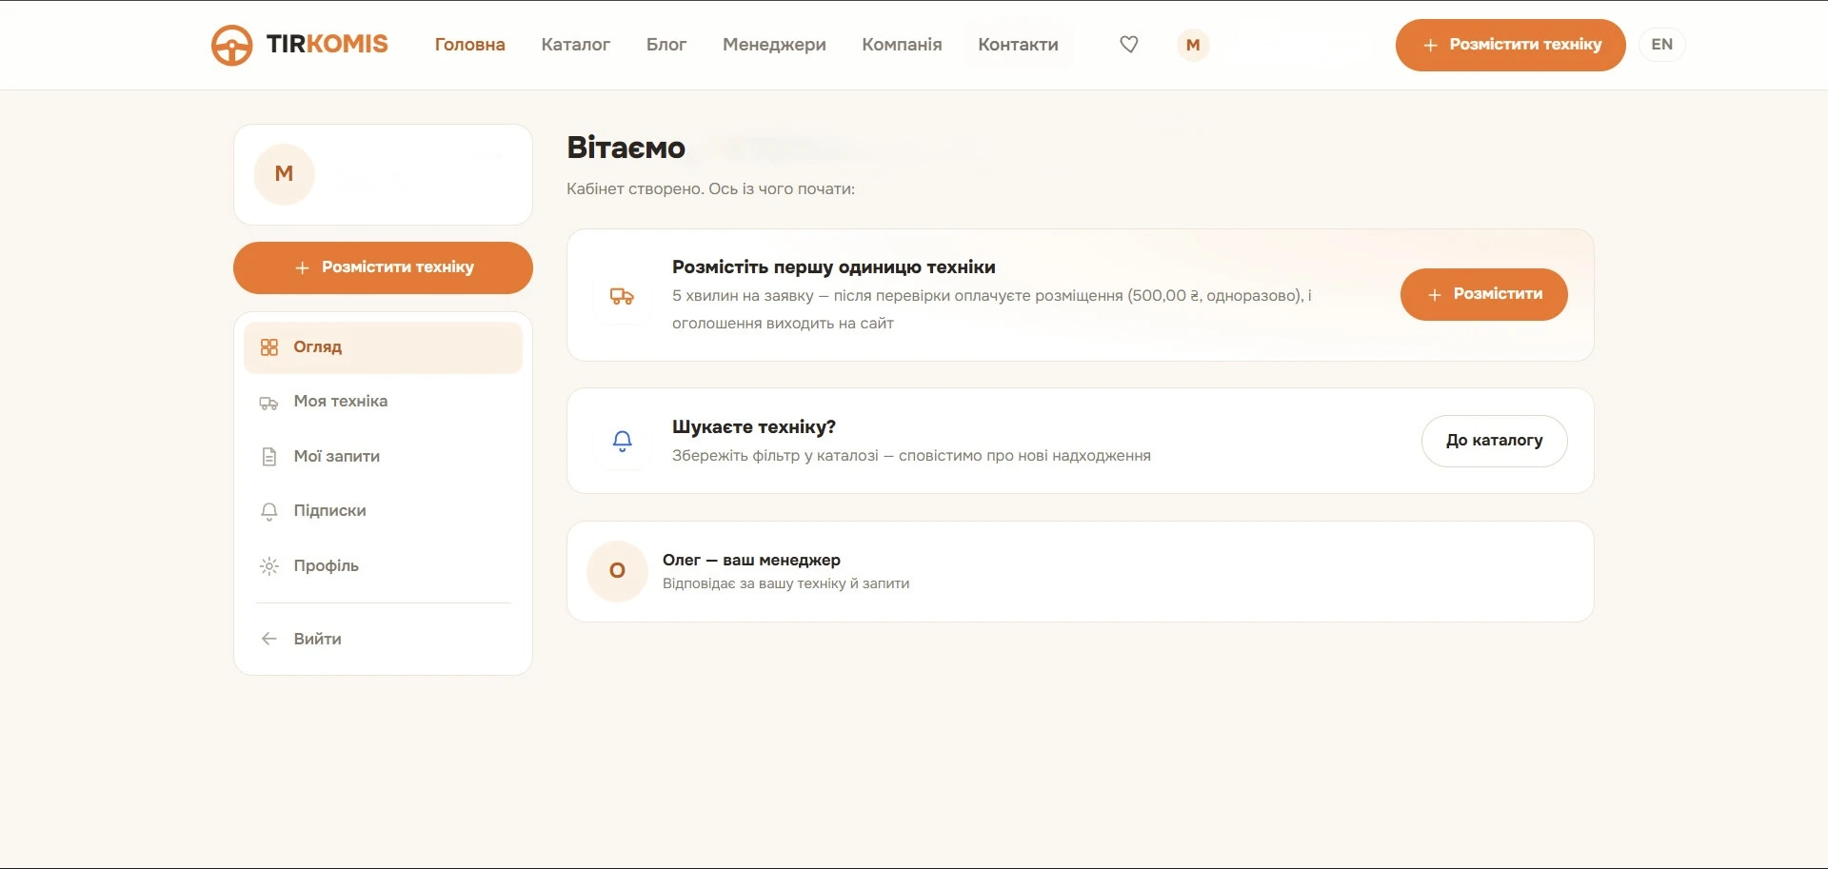Click sidebar Розмістити техніку button

tap(383, 267)
